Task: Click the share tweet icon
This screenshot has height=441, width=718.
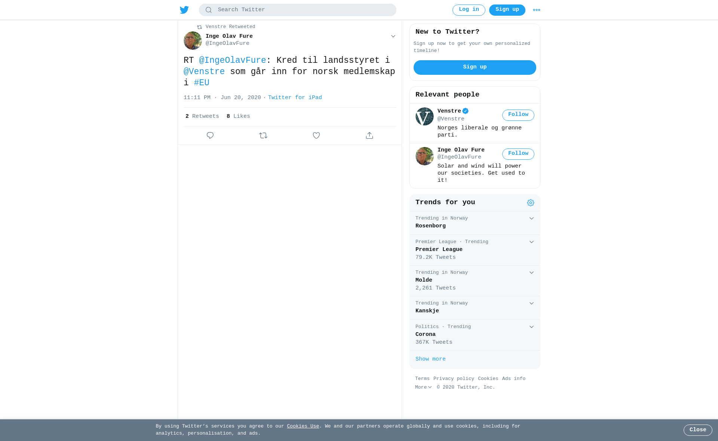Action: 369,135
